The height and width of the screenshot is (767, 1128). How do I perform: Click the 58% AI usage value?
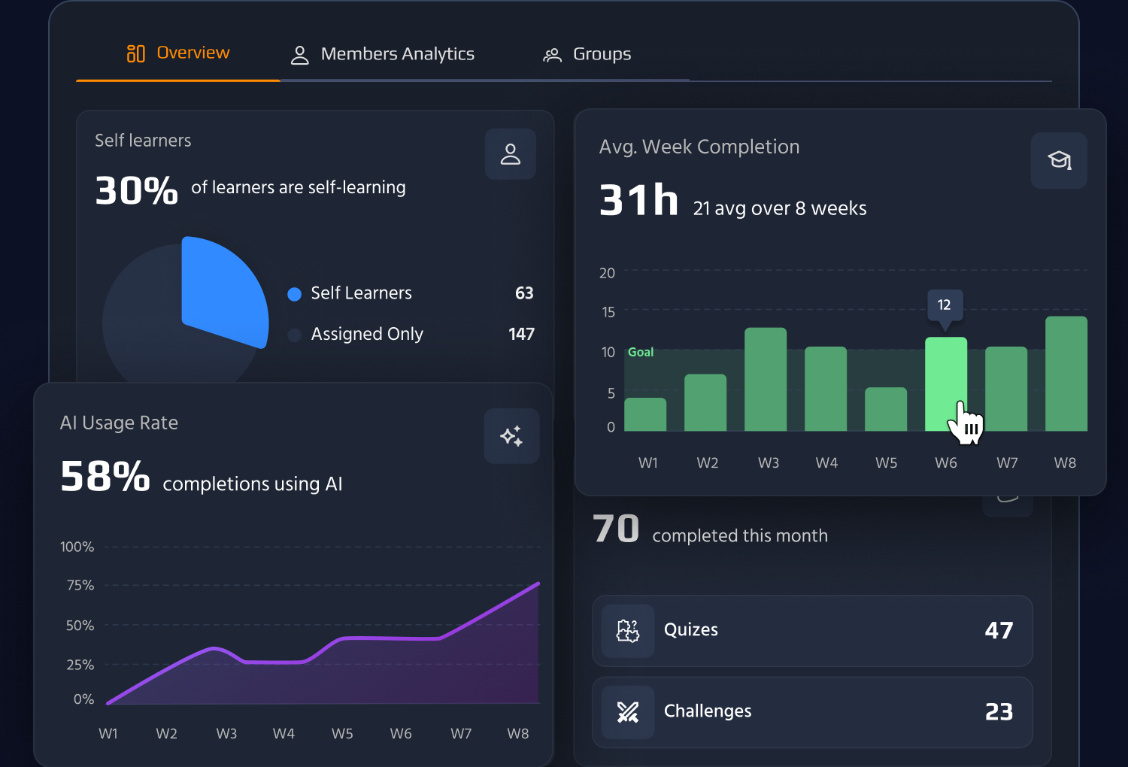click(105, 477)
